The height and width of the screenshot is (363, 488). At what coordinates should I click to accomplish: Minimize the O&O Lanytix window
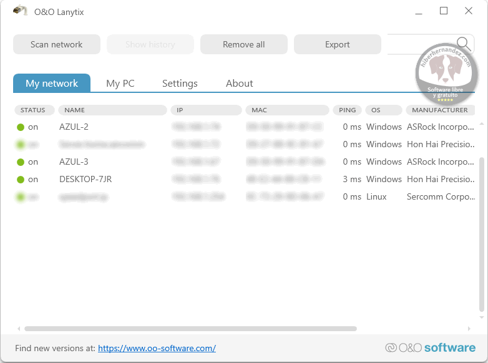tap(419, 13)
